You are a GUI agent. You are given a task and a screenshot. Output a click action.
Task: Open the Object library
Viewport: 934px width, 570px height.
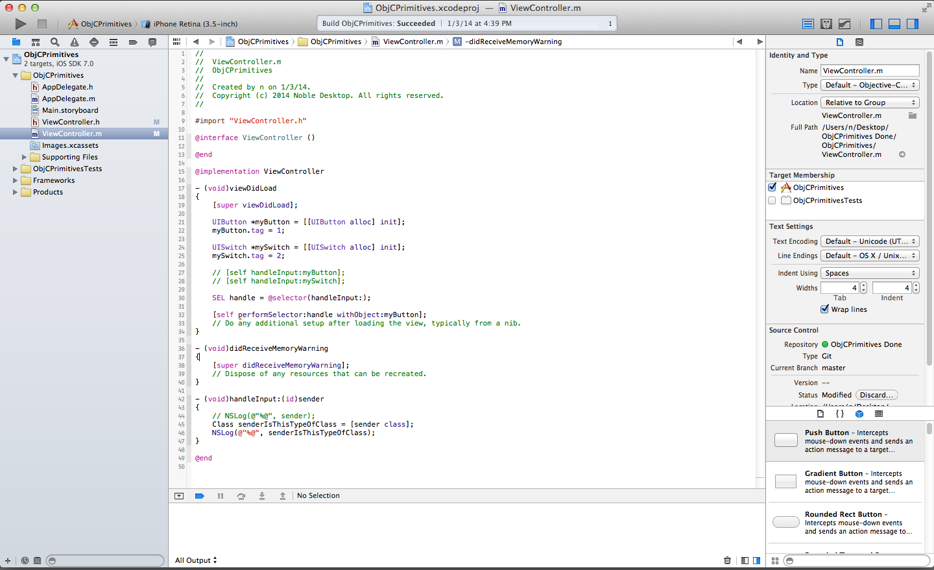click(859, 414)
